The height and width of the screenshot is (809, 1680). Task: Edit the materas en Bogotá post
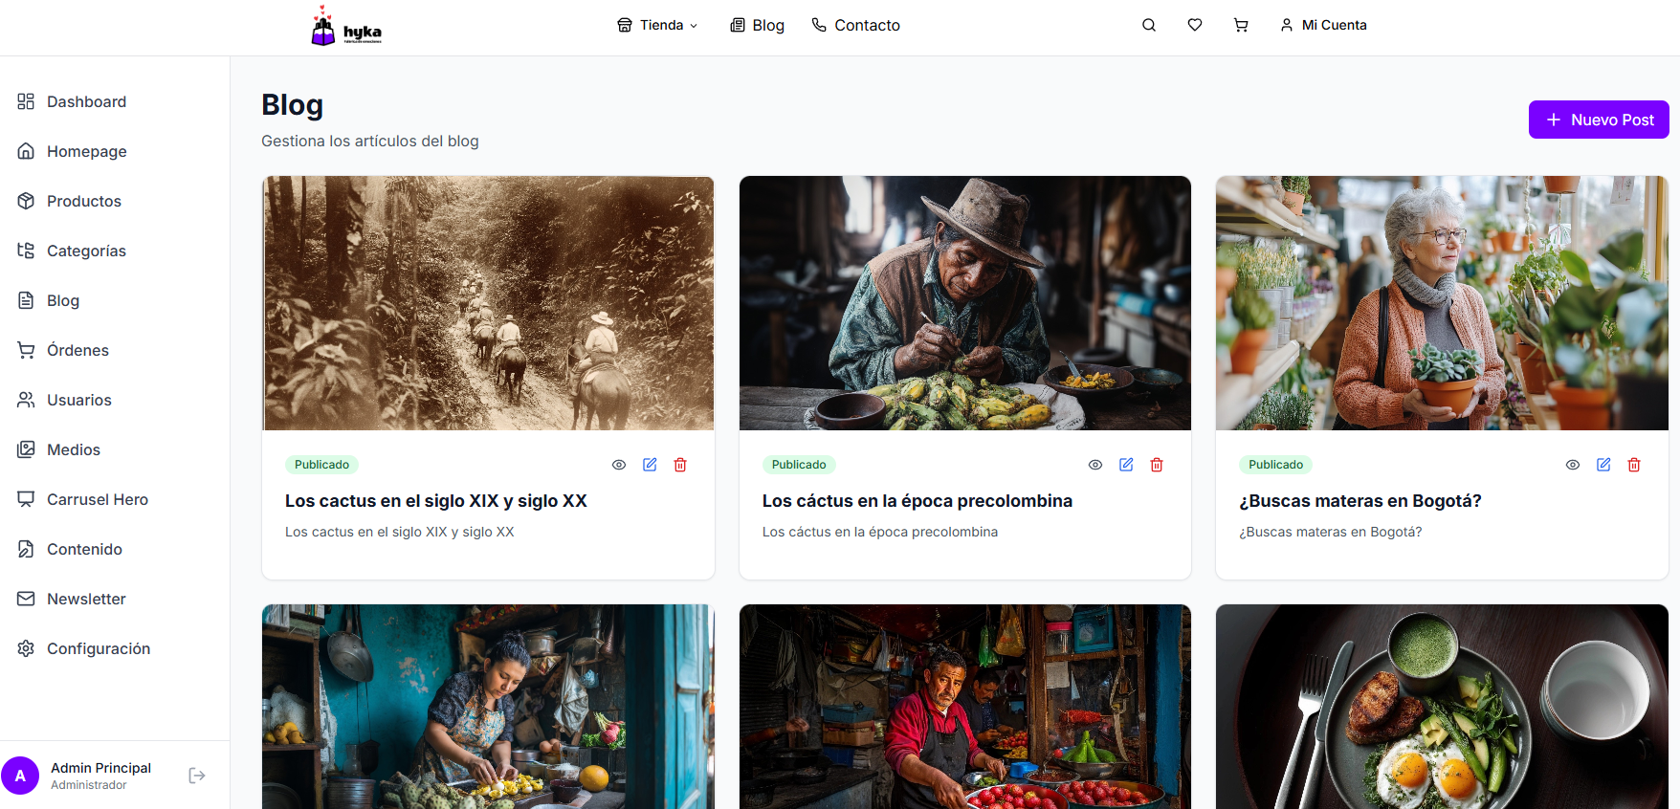tap(1603, 465)
